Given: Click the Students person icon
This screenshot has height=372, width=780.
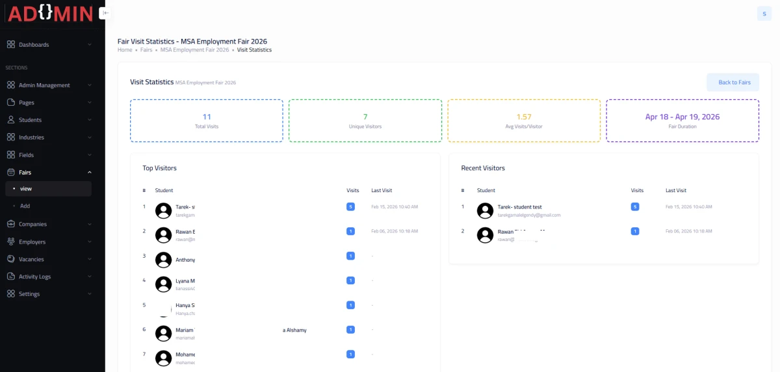Looking at the screenshot, I should point(10,120).
